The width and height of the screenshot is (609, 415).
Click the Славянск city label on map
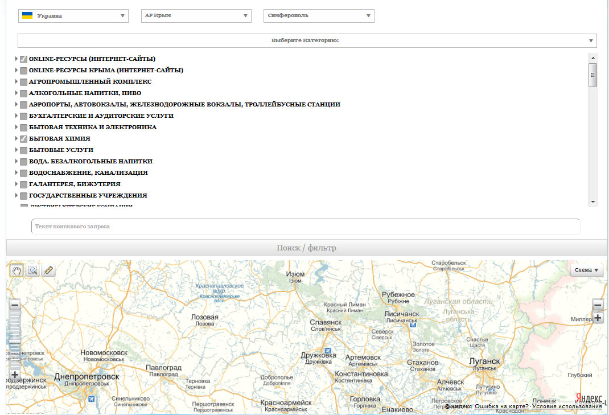326,322
